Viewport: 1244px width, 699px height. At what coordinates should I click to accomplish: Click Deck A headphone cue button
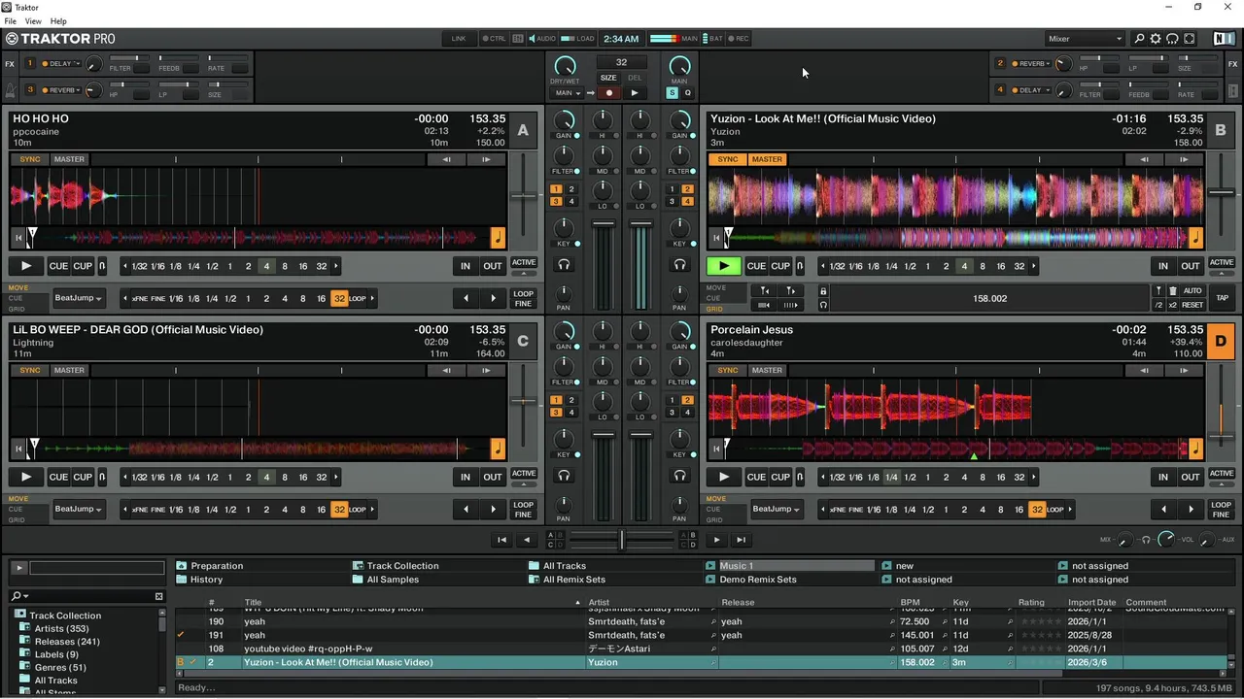tap(564, 264)
